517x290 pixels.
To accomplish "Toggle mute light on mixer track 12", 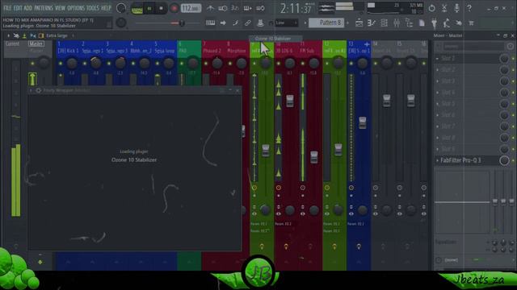I will [326, 63].
